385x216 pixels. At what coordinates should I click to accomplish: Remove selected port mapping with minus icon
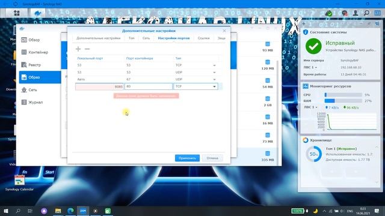(87, 49)
